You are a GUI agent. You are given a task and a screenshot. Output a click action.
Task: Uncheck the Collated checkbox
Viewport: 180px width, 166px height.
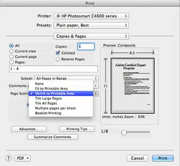coord(58,53)
